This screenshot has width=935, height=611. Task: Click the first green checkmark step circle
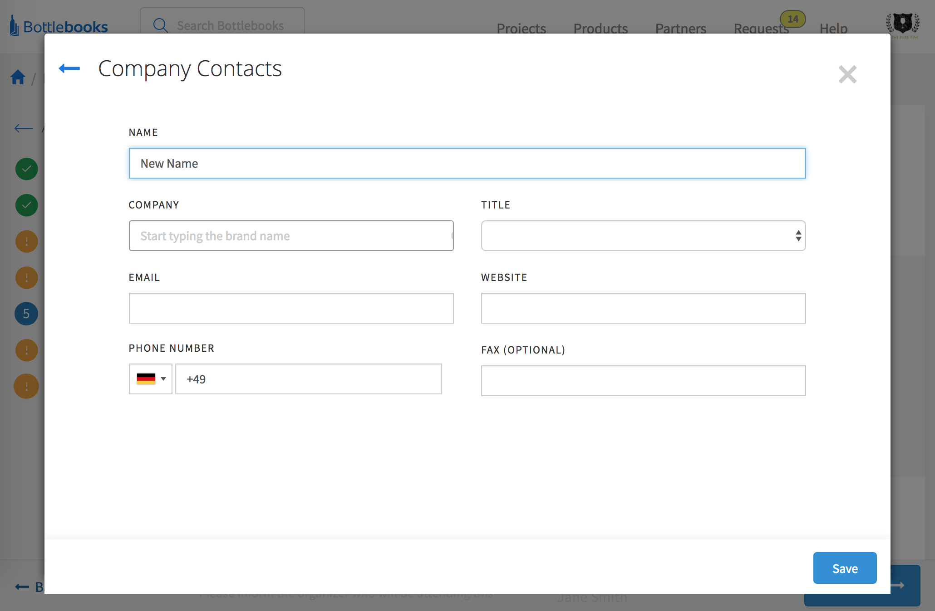point(26,169)
